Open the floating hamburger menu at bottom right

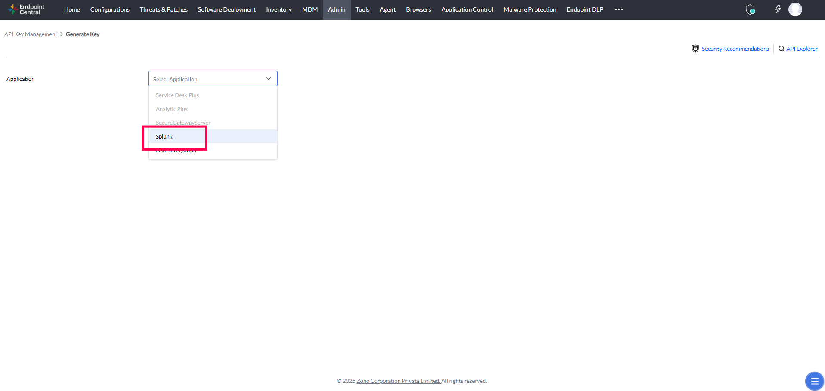tap(814, 381)
